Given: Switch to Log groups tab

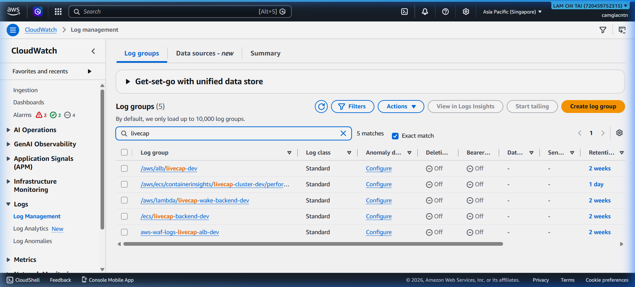Looking at the screenshot, I should click(x=142, y=54).
